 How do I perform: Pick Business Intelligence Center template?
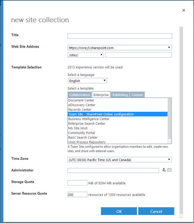pyautogui.click(x=118, y=119)
